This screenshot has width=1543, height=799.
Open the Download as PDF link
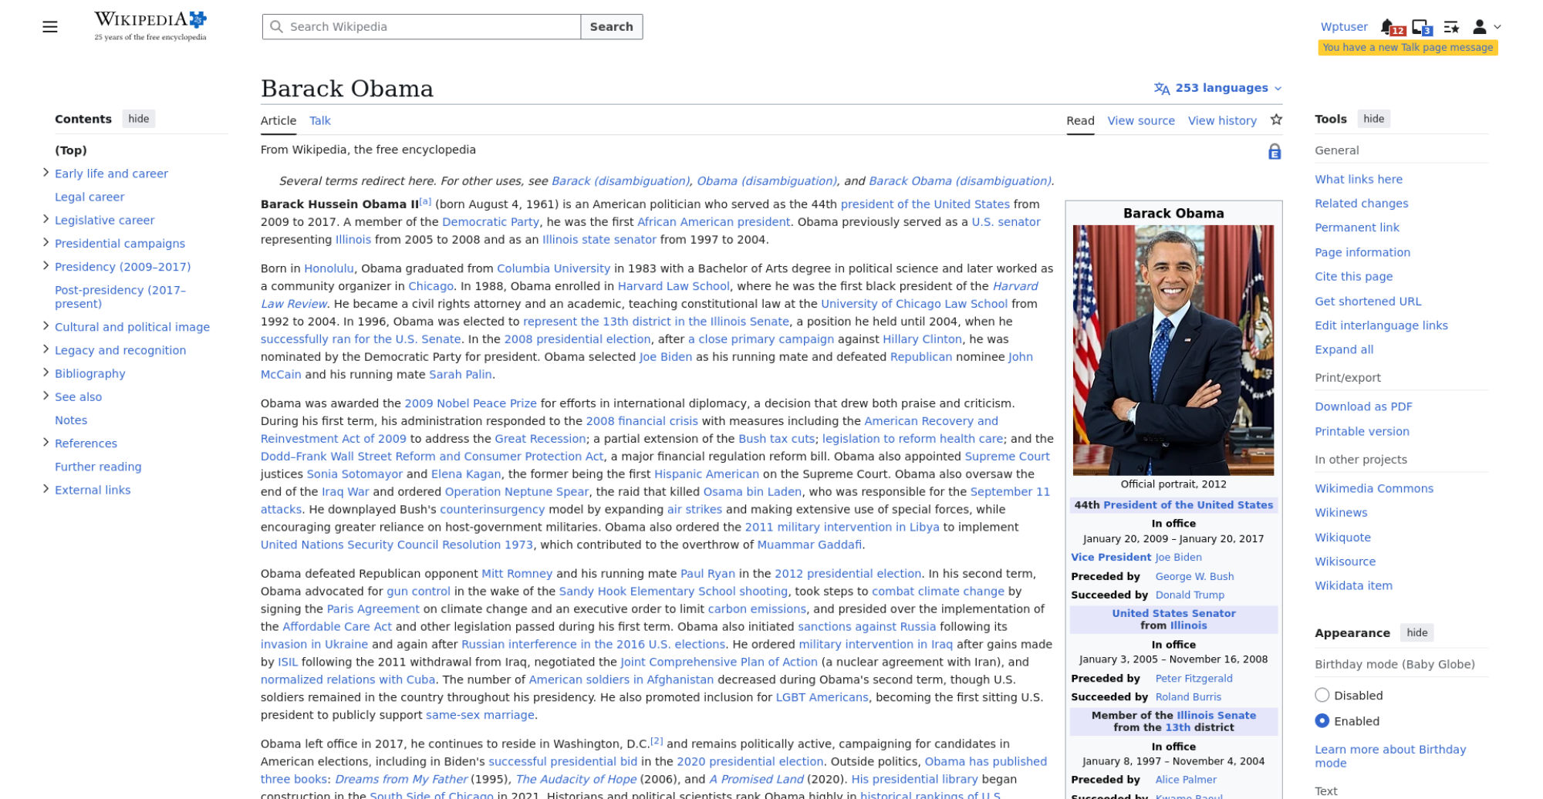coord(1363,406)
